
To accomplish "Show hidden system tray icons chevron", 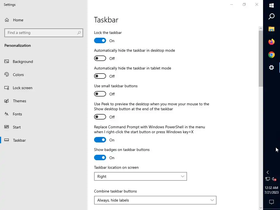I will pyautogui.click(x=268, y=172).
